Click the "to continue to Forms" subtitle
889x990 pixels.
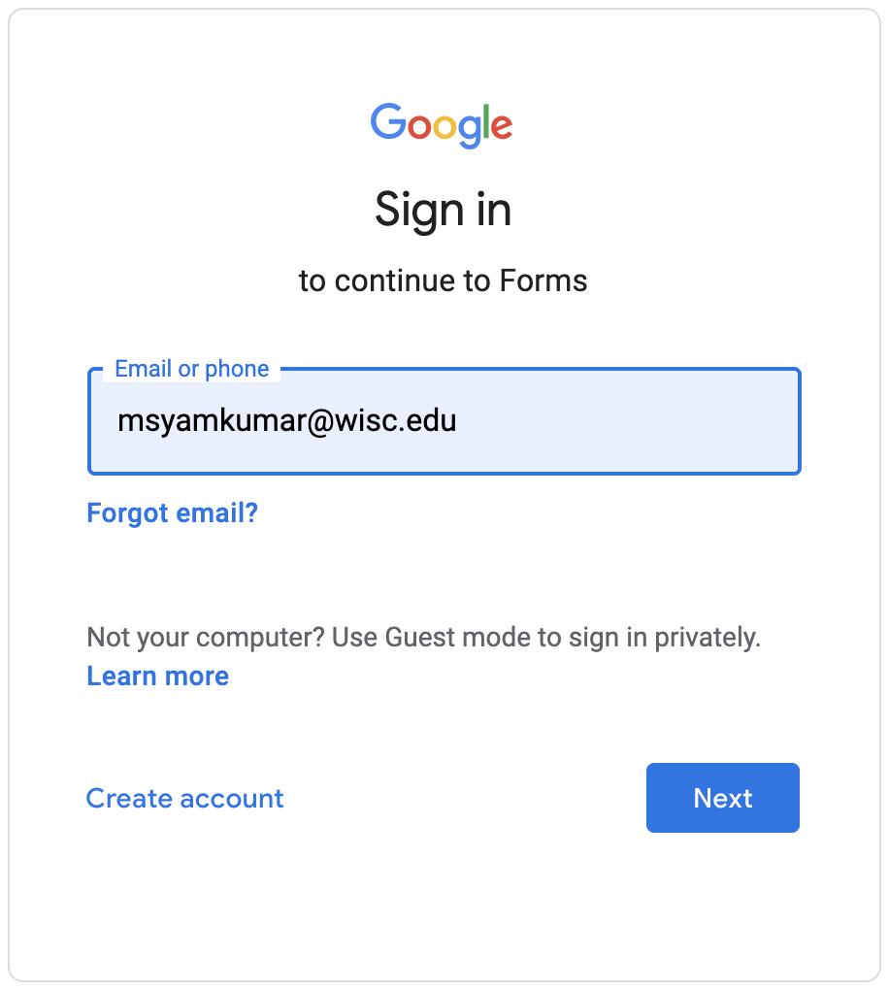point(443,281)
